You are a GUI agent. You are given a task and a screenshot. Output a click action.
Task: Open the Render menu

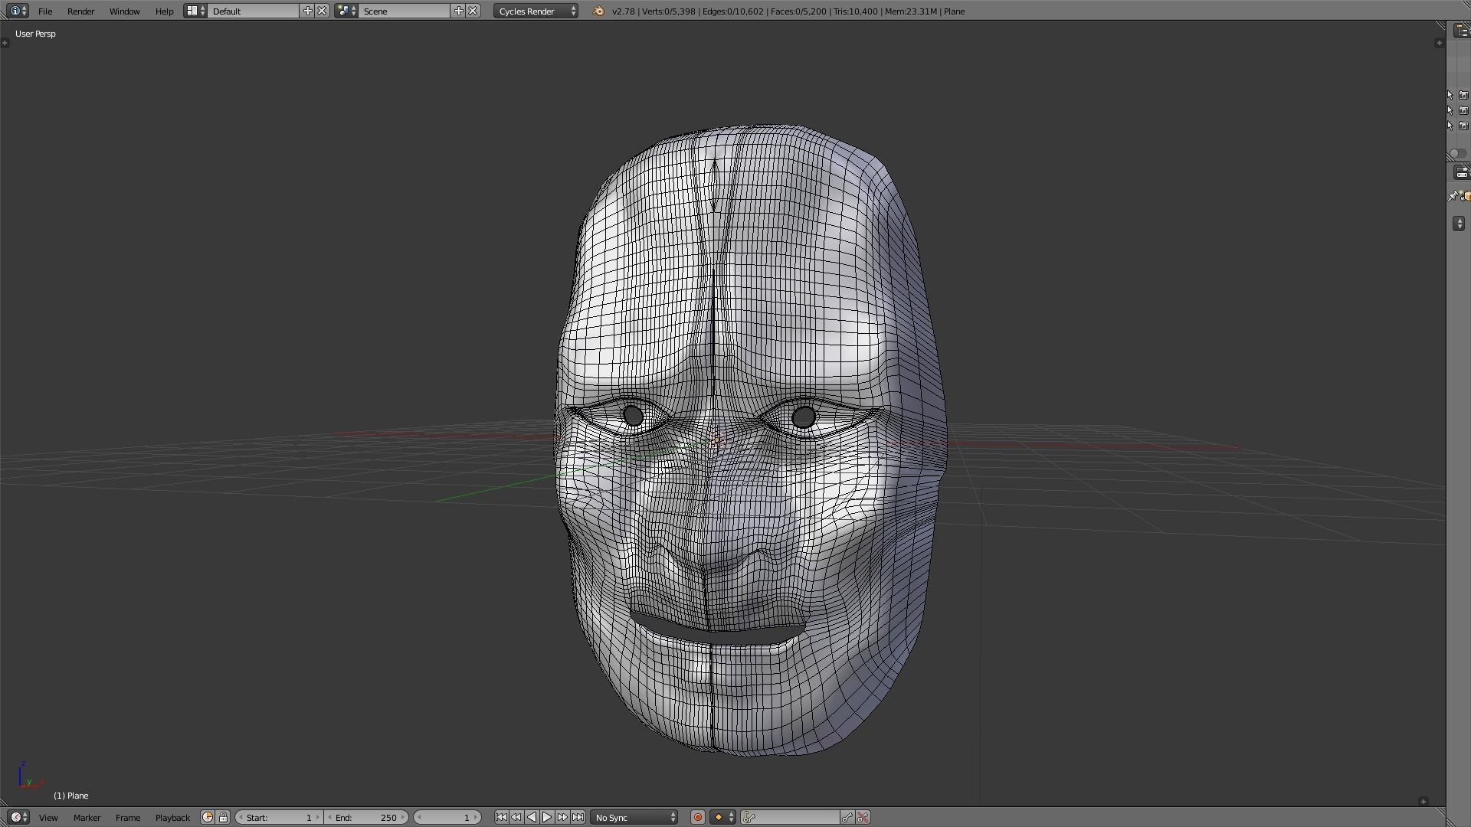[80, 11]
